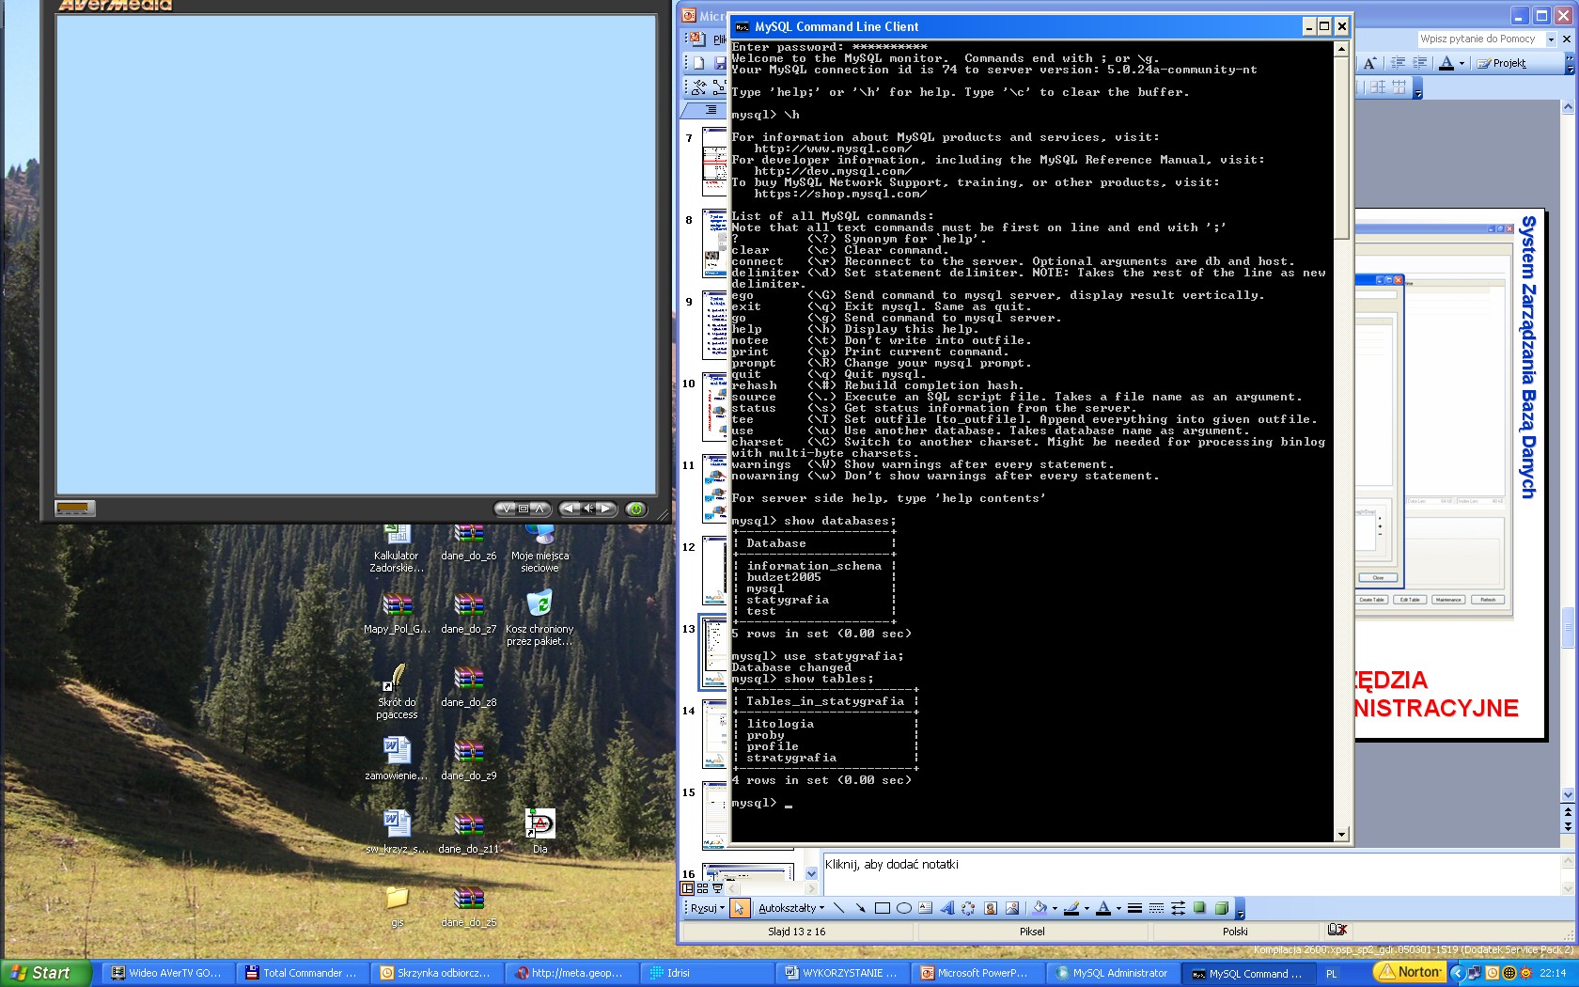Select the Oval shape tool
The image size is (1579, 987).
(903, 908)
